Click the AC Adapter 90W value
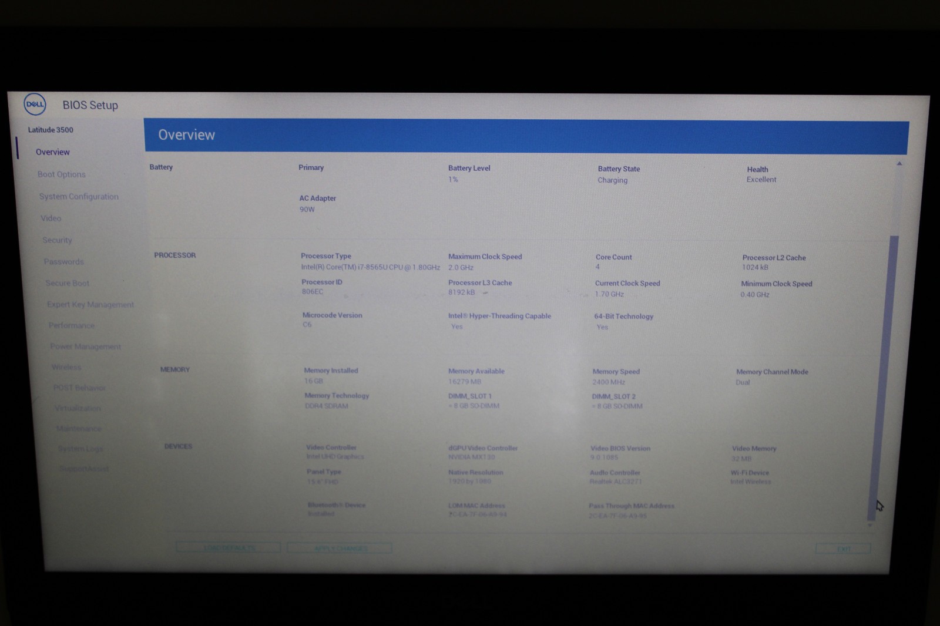The height and width of the screenshot is (626, 940). point(307,210)
